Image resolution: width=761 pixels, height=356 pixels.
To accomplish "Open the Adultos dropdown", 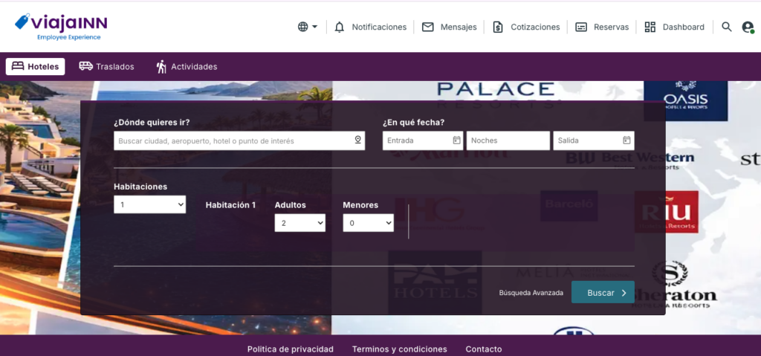I will [x=300, y=223].
